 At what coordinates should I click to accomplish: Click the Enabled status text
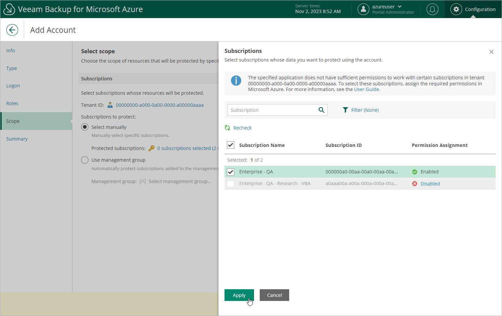[x=430, y=172]
